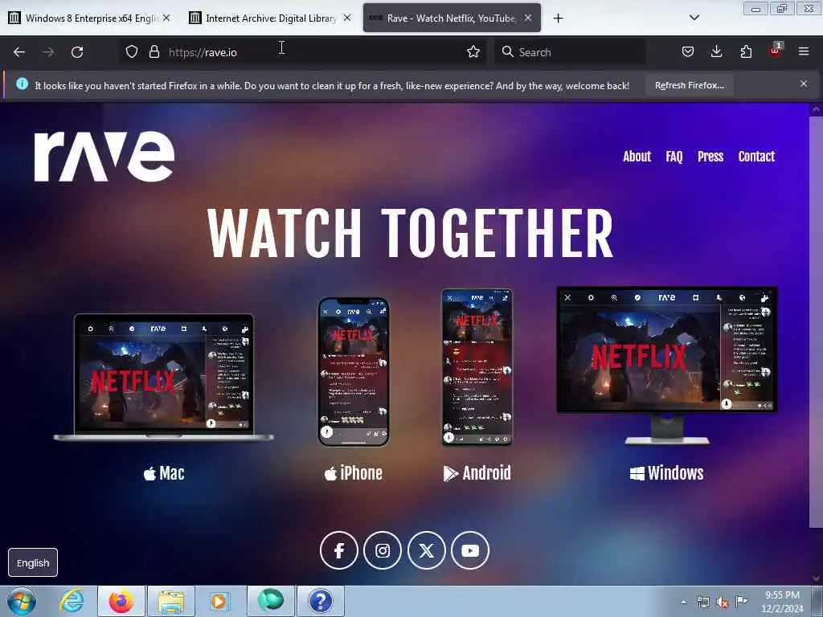
Task: Open the English language selector
Action: pyautogui.click(x=32, y=562)
